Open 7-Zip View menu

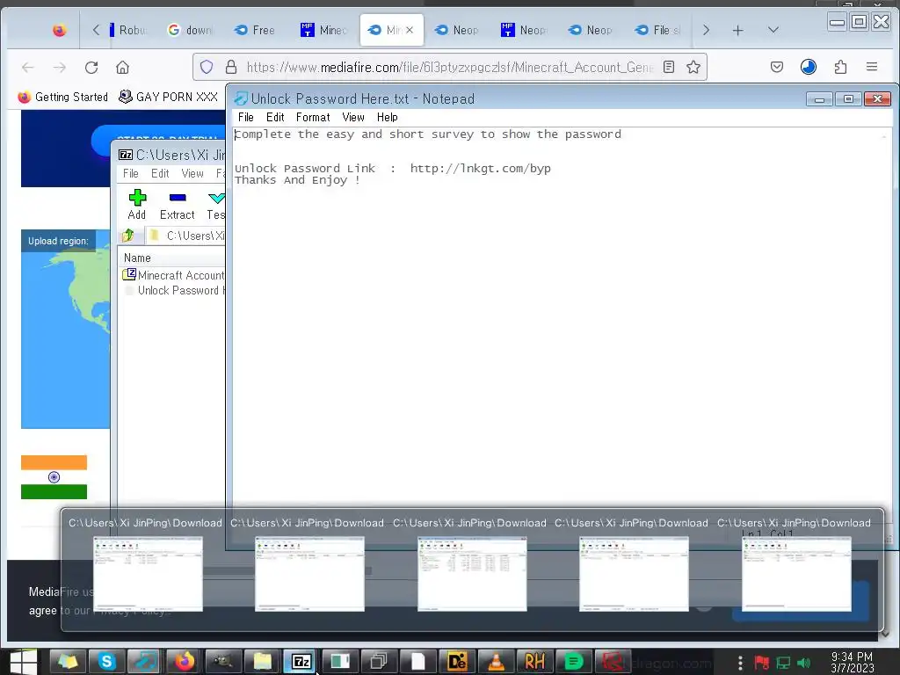(x=192, y=173)
